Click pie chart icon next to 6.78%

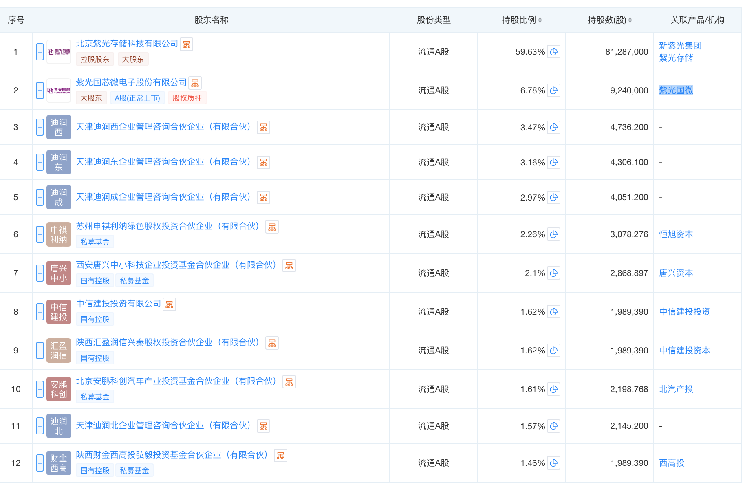pos(553,90)
